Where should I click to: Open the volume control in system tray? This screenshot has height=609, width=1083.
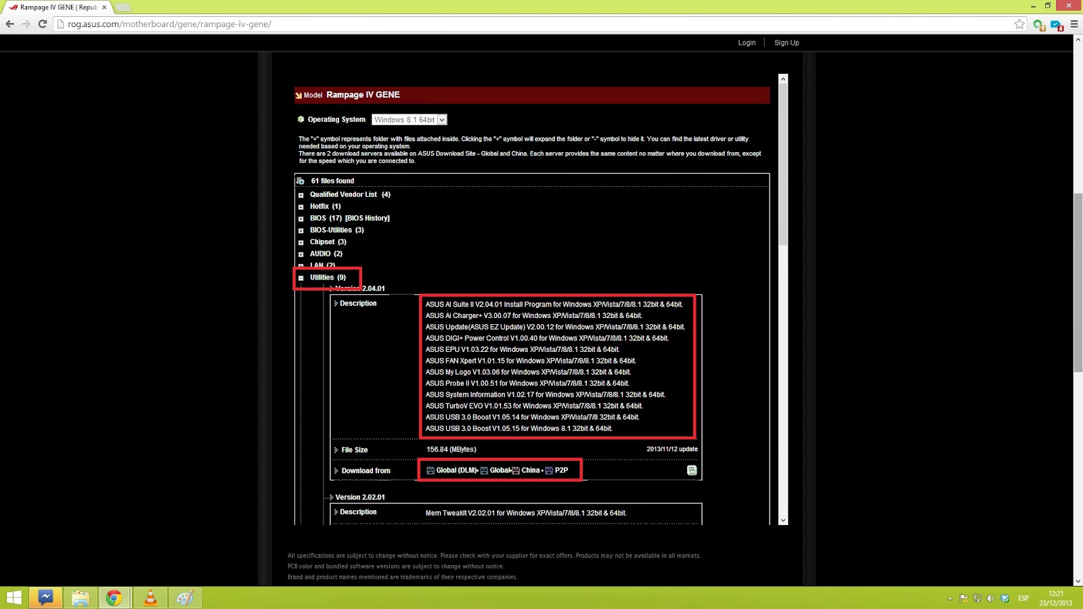pyautogui.click(x=991, y=598)
